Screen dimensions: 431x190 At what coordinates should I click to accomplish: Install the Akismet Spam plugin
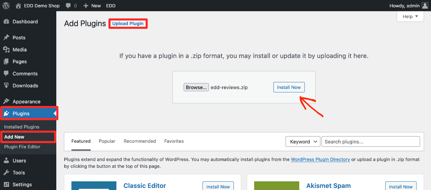[x=401, y=187]
